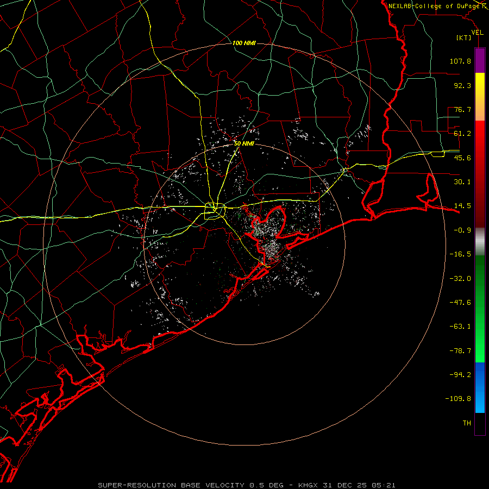Click the NEXLAB-College of DuPage credit text
The width and height of the screenshot is (489, 489).
[434, 6]
